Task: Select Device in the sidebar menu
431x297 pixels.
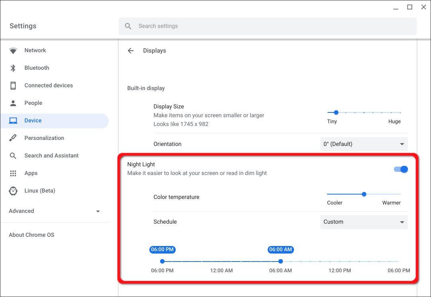Action: pos(33,121)
